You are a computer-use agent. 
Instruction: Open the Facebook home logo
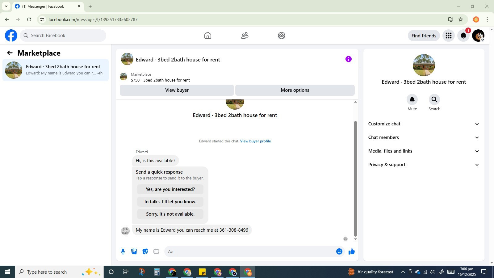[11, 36]
